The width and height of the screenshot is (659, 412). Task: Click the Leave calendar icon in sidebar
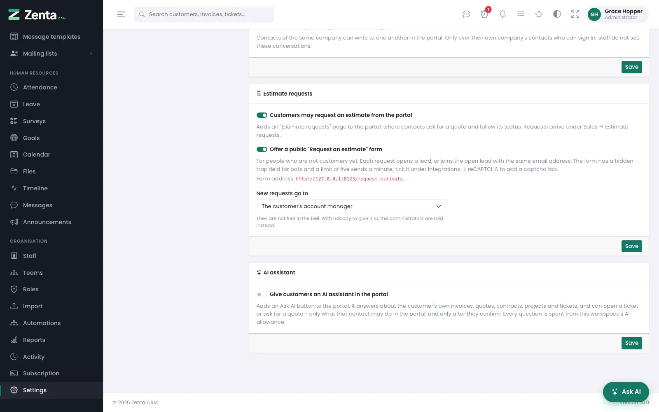(14, 104)
